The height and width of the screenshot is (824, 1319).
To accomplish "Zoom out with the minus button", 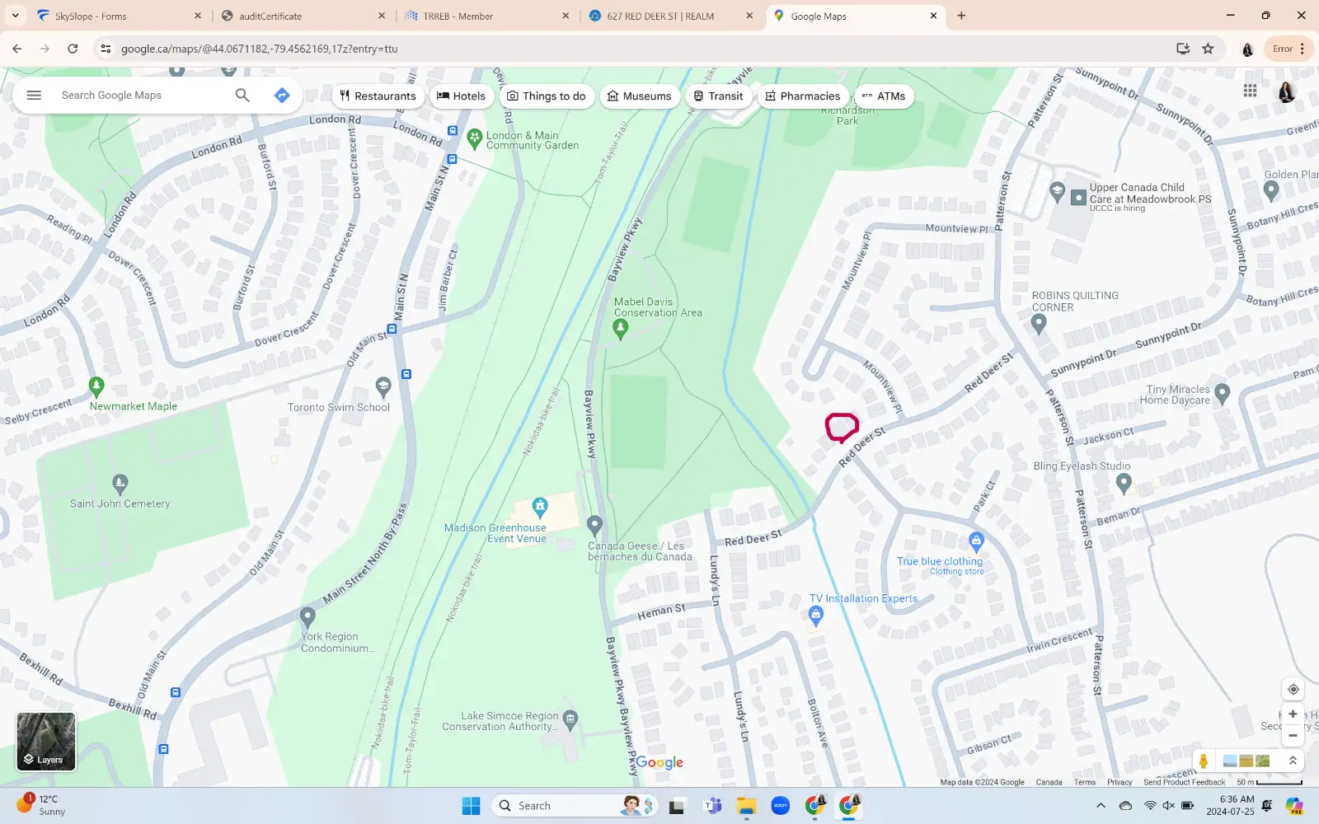I will click(x=1293, y=735).
